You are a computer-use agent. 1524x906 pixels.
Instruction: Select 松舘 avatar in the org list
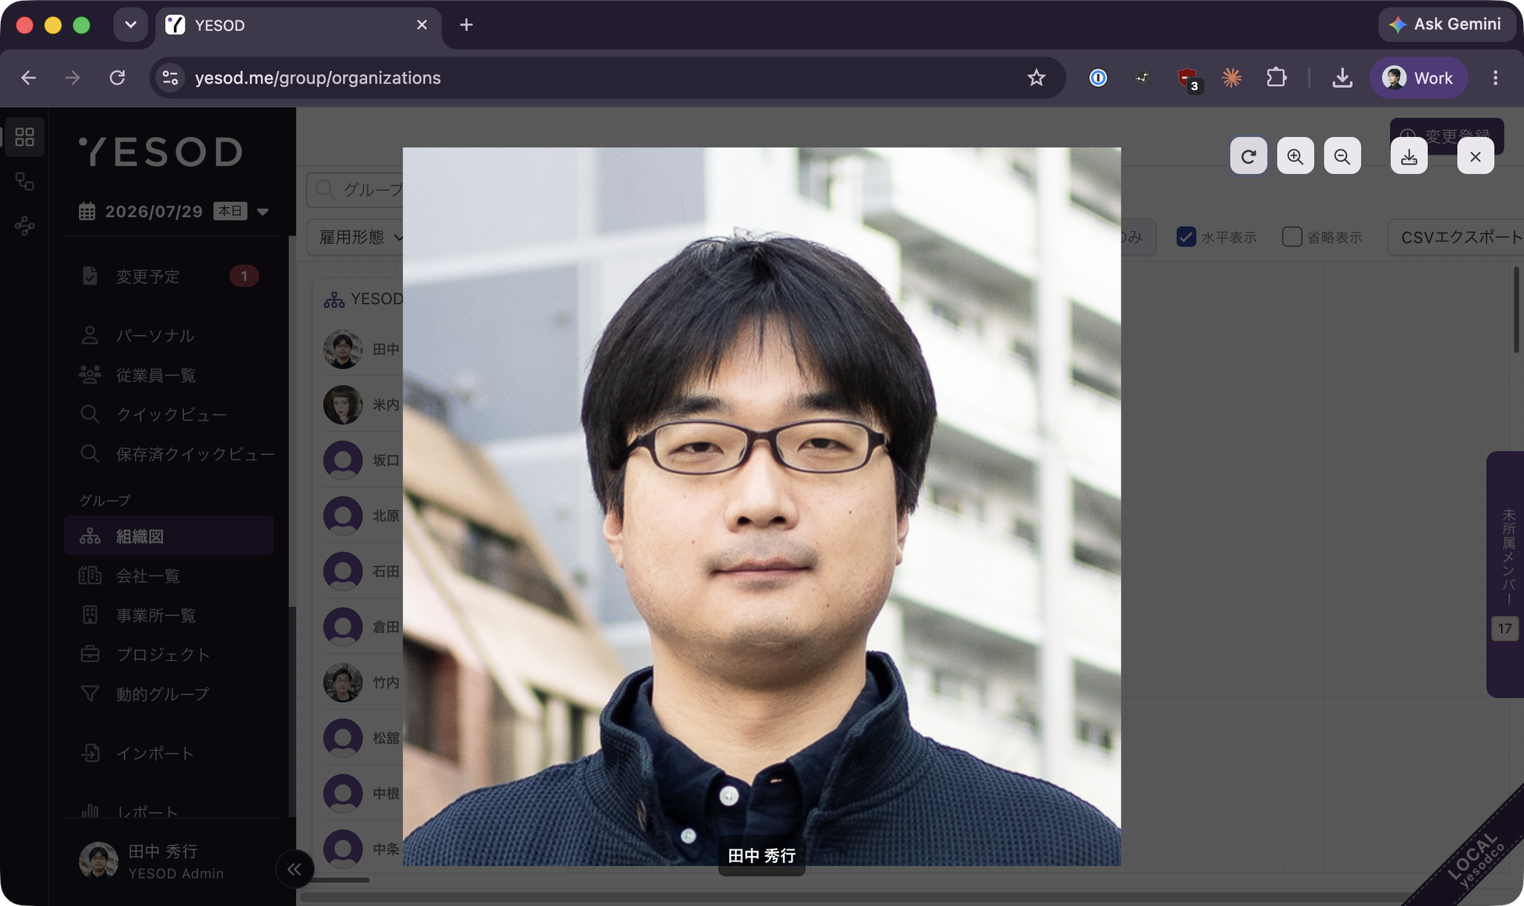pyautogui.click(x=343, y=738)
